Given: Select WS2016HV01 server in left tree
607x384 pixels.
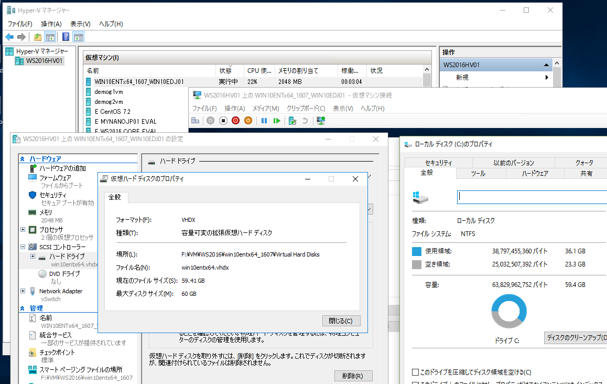Looking at the screenshot, I should tap(44, 60).
